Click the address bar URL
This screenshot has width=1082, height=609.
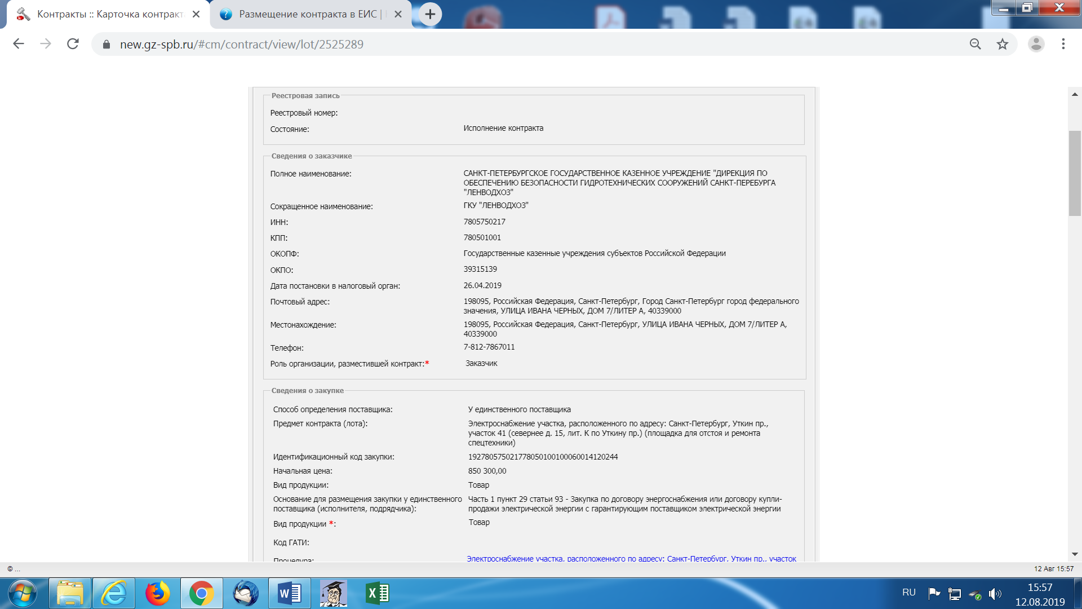tap(242, 44)
